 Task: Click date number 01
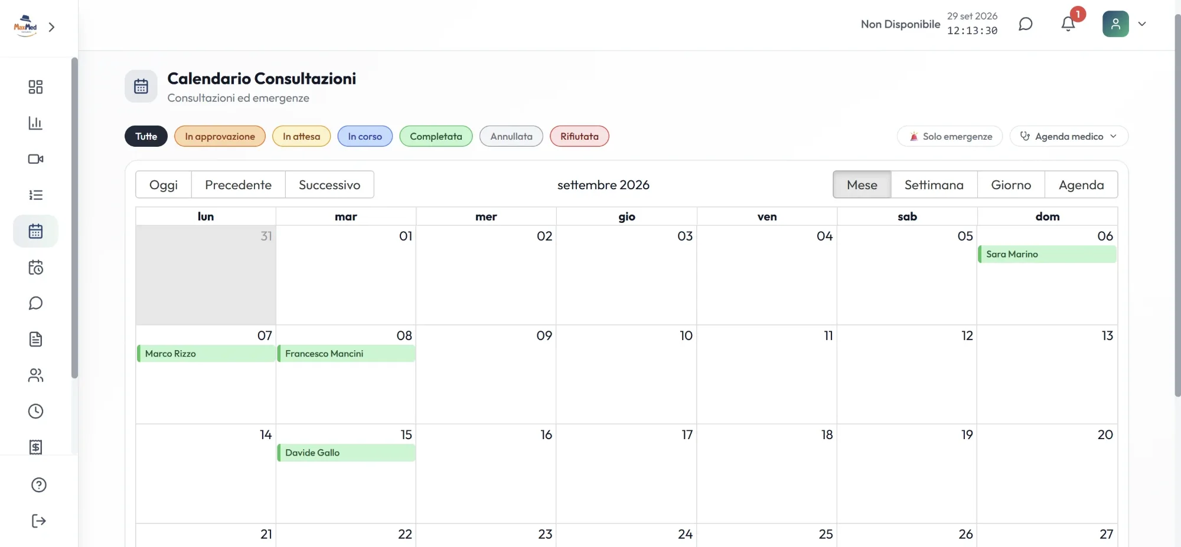pyautogui.click(x=406, y=236)
